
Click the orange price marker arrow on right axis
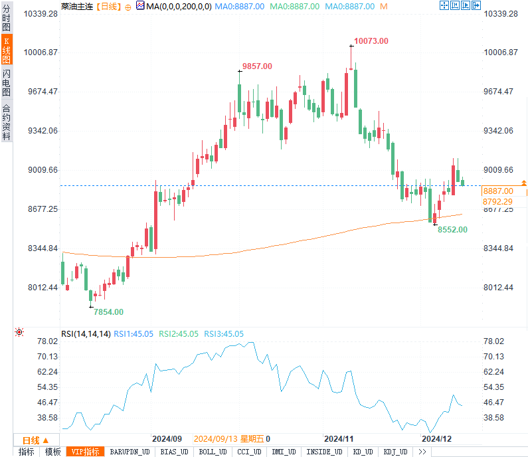click(523, 182)
